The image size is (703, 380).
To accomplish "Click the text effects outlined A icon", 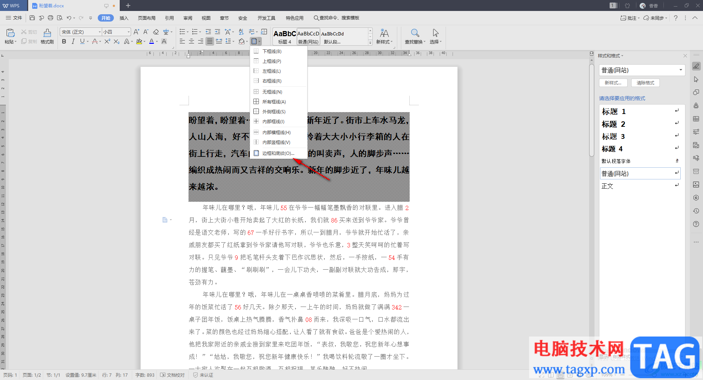I will [x=126, y=41].
